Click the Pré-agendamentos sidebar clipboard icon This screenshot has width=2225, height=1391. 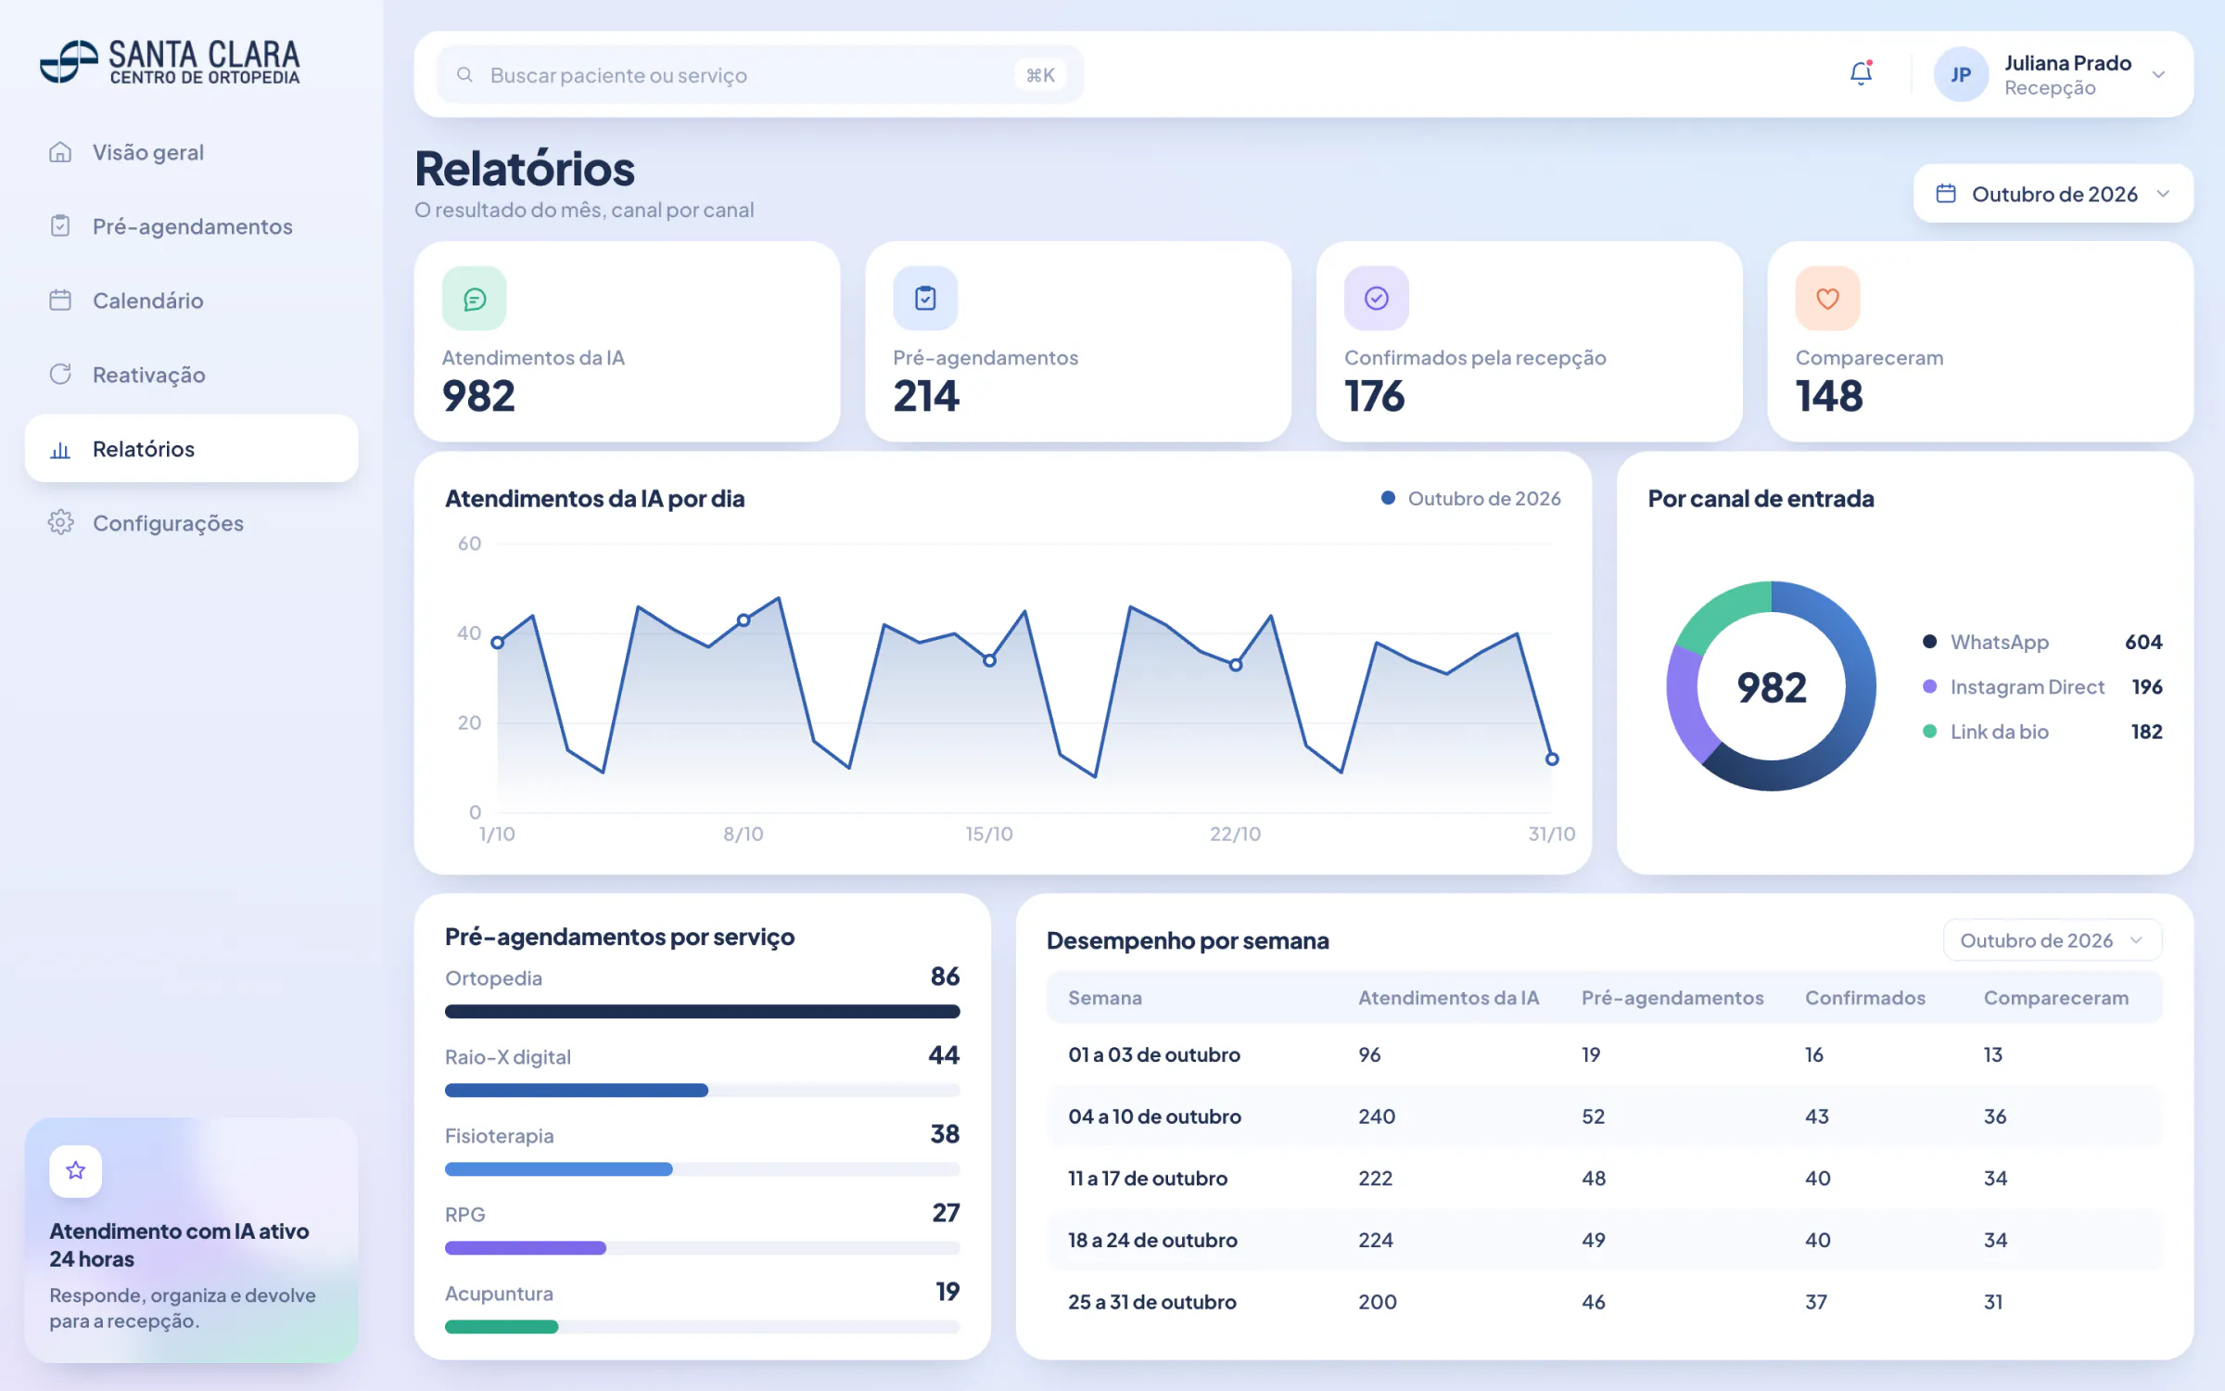coord(60,226)
